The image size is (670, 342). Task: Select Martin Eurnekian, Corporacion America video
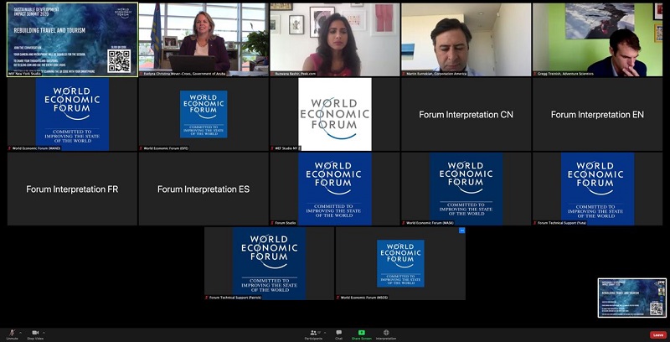(466, 39)
